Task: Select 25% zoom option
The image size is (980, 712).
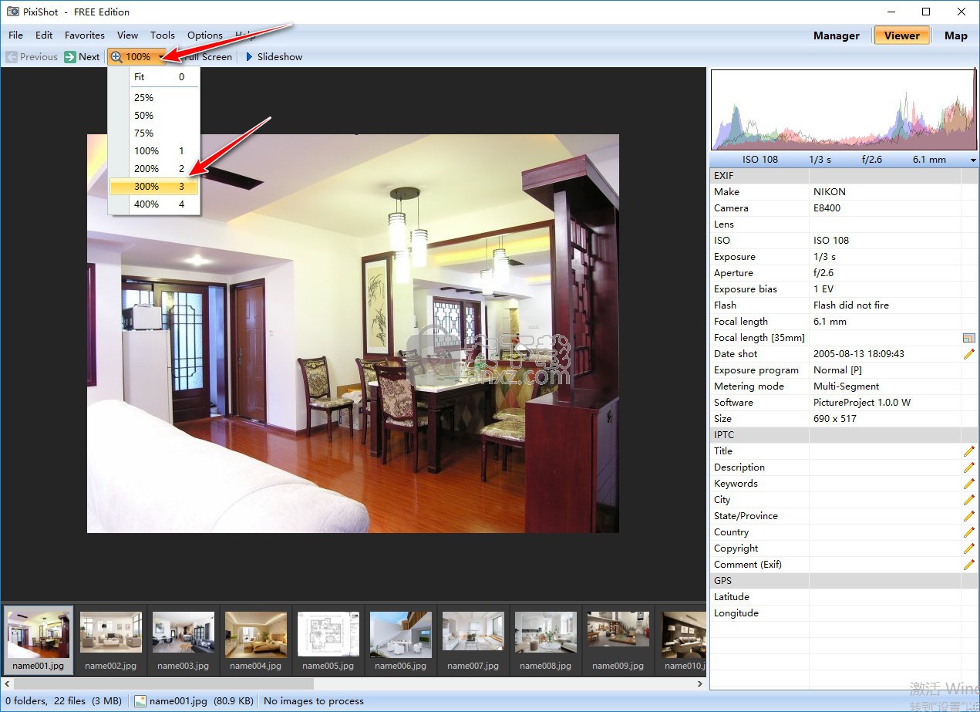Action: (154, 97)
